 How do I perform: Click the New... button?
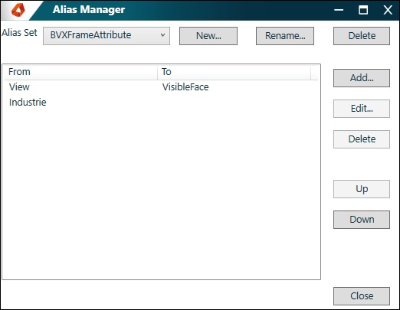(208, 36)
